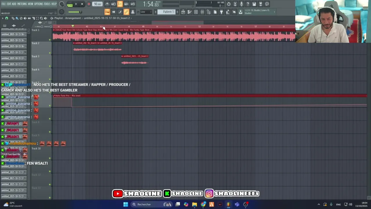This screenshot has width=371, height=209.
Task: Click the save floppy disk icon
Action: (254, 4)
